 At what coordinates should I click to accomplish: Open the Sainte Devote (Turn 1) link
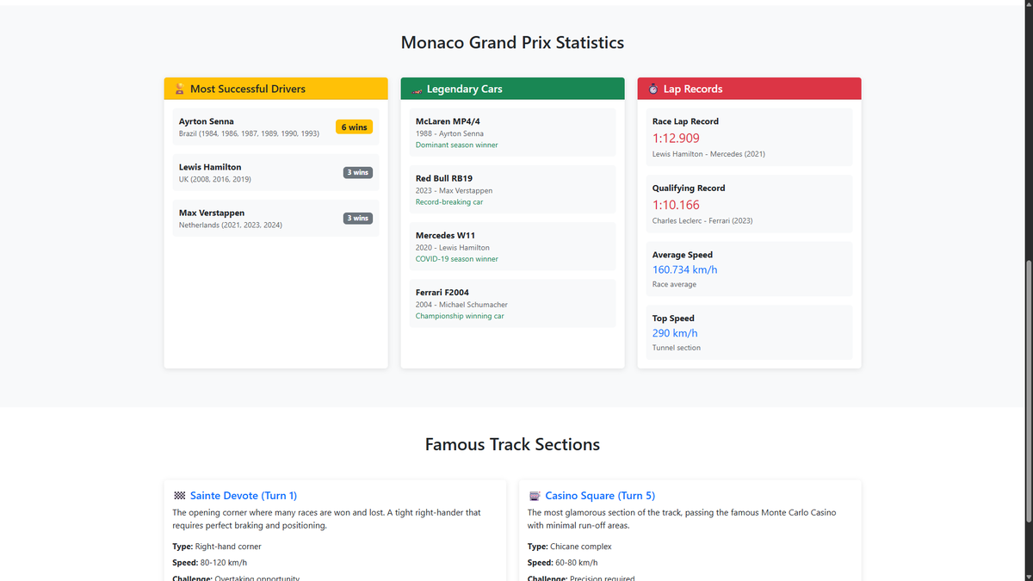tap(244, 496)
